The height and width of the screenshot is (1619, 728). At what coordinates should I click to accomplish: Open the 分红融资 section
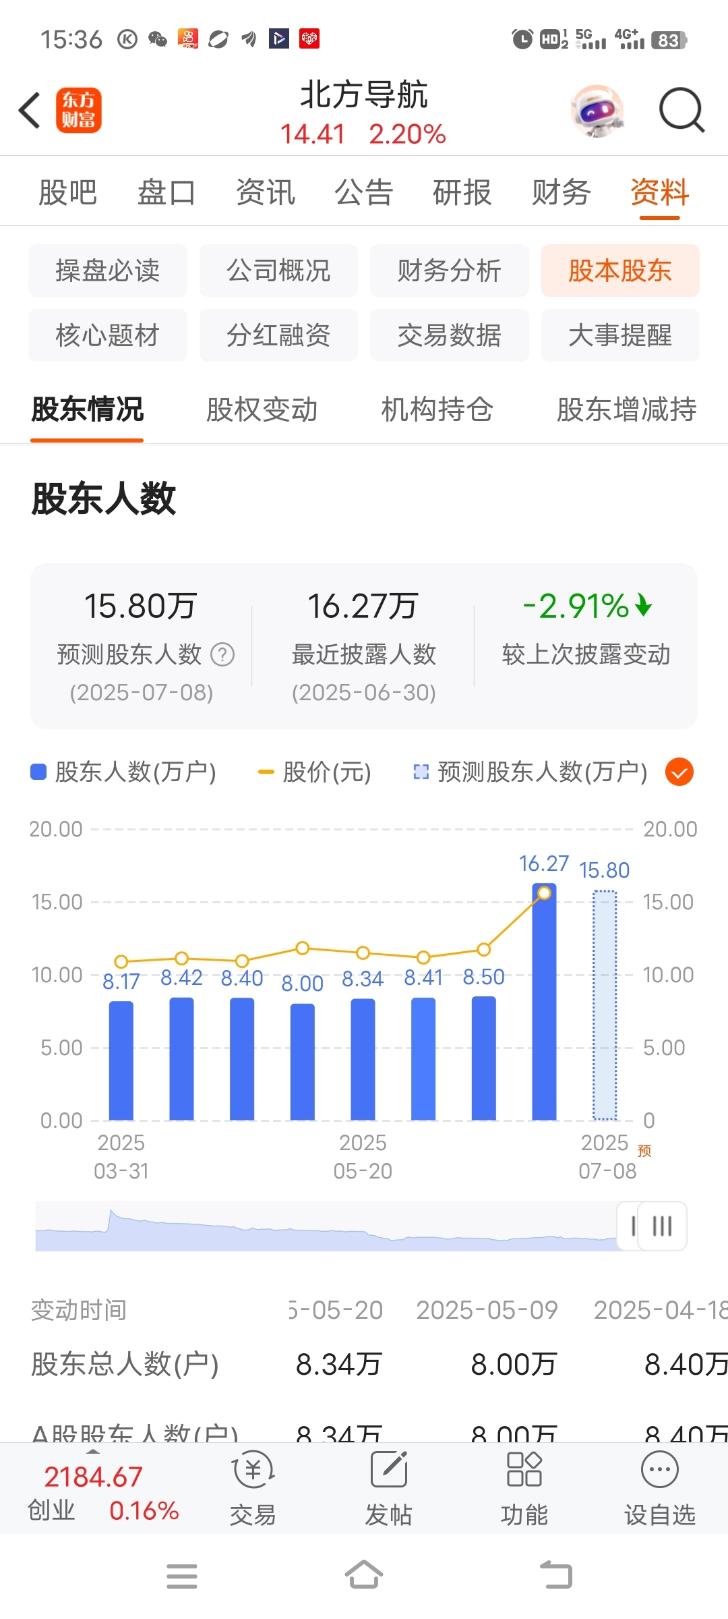point(278,335)
